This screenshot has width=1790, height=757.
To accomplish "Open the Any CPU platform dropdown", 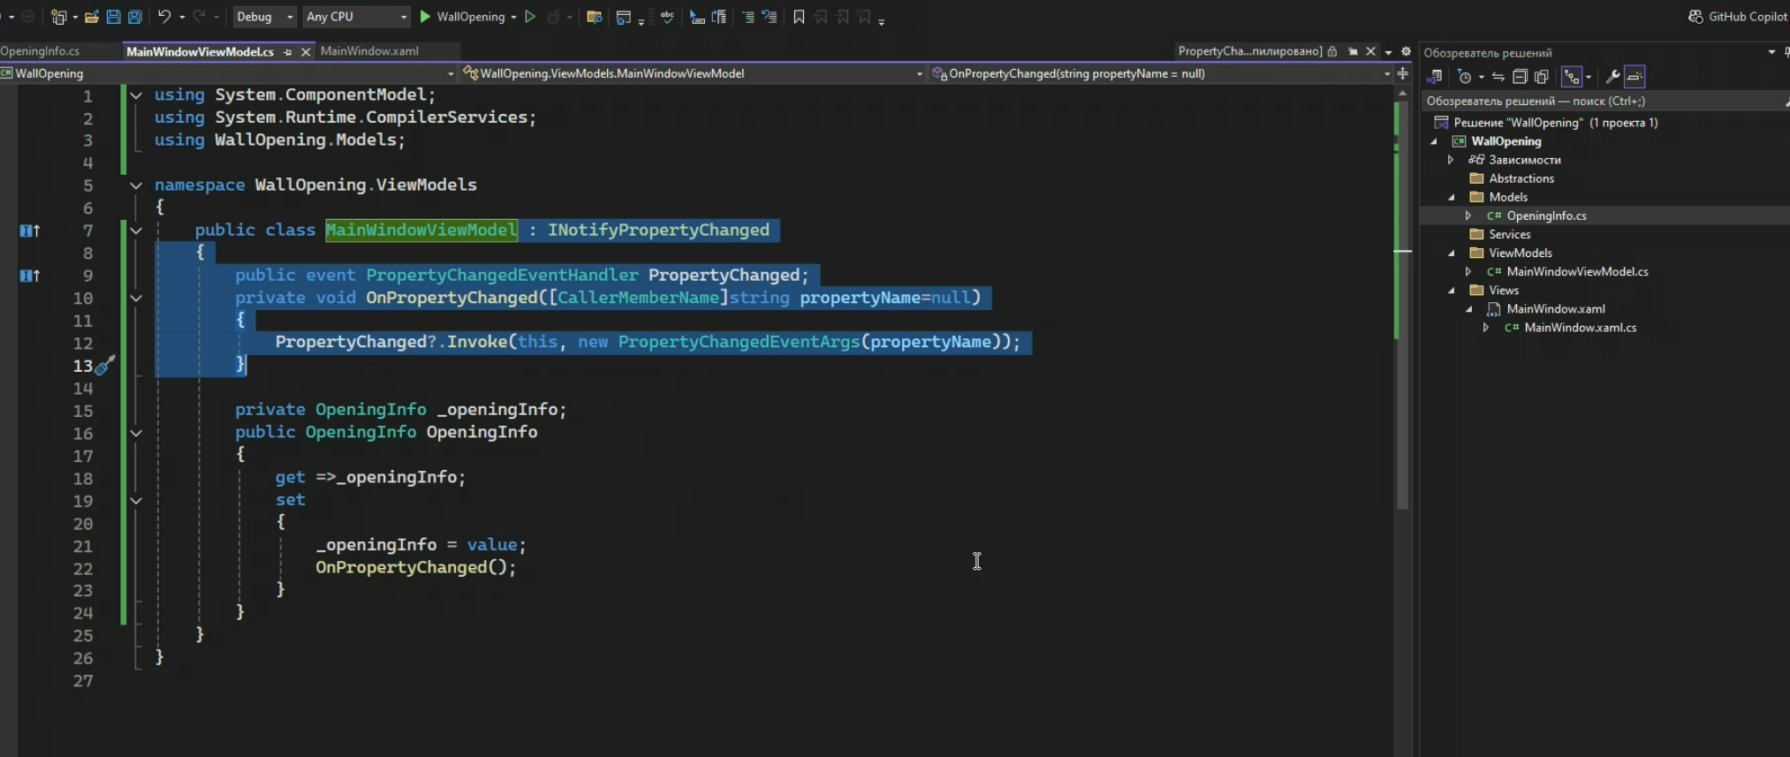I will click(x=355, y=17).
